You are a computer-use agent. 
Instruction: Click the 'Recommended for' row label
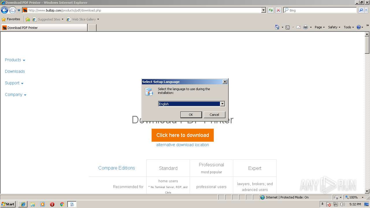(128, 187)
